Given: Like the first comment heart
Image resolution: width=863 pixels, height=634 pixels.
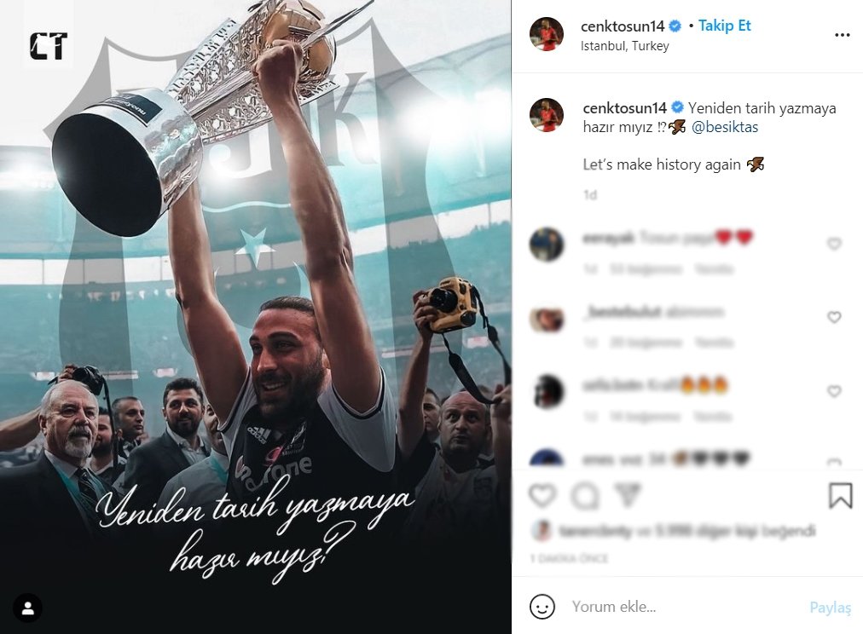Looking at the screenshot, I should coord(834,244).
